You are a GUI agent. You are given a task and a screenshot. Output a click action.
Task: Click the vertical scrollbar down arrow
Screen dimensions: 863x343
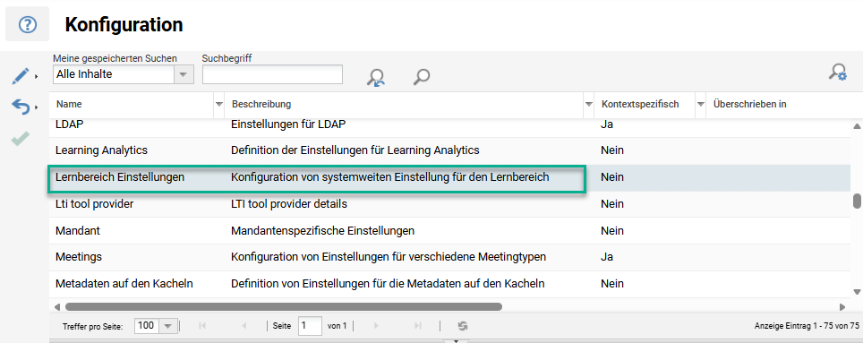pyautogui.click(x=857, y=291)
